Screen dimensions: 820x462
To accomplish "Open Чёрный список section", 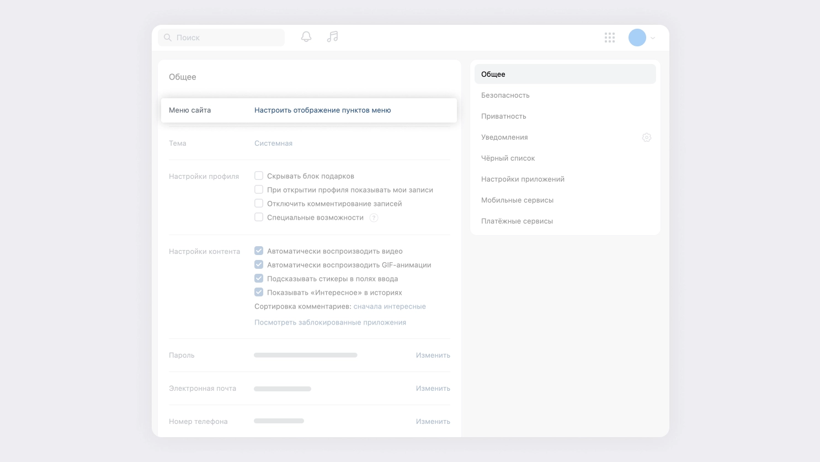I will coord(565,158).
